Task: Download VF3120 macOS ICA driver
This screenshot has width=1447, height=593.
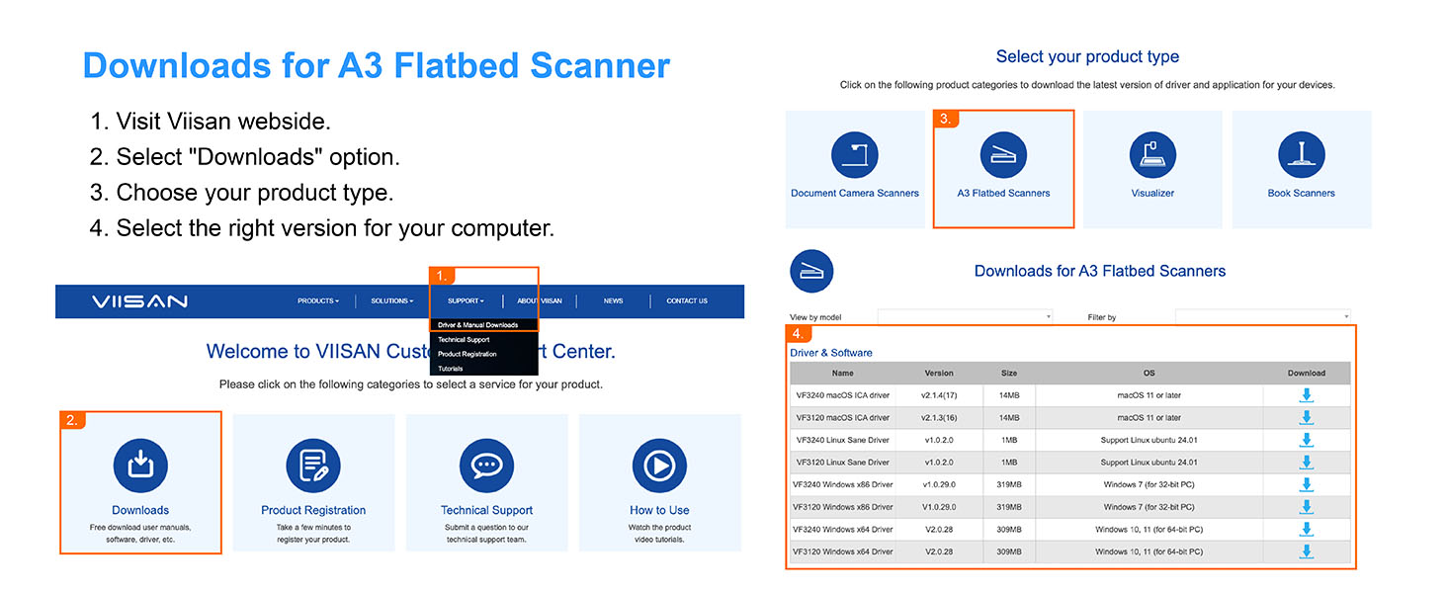Action: click(x=1307, y=418)
